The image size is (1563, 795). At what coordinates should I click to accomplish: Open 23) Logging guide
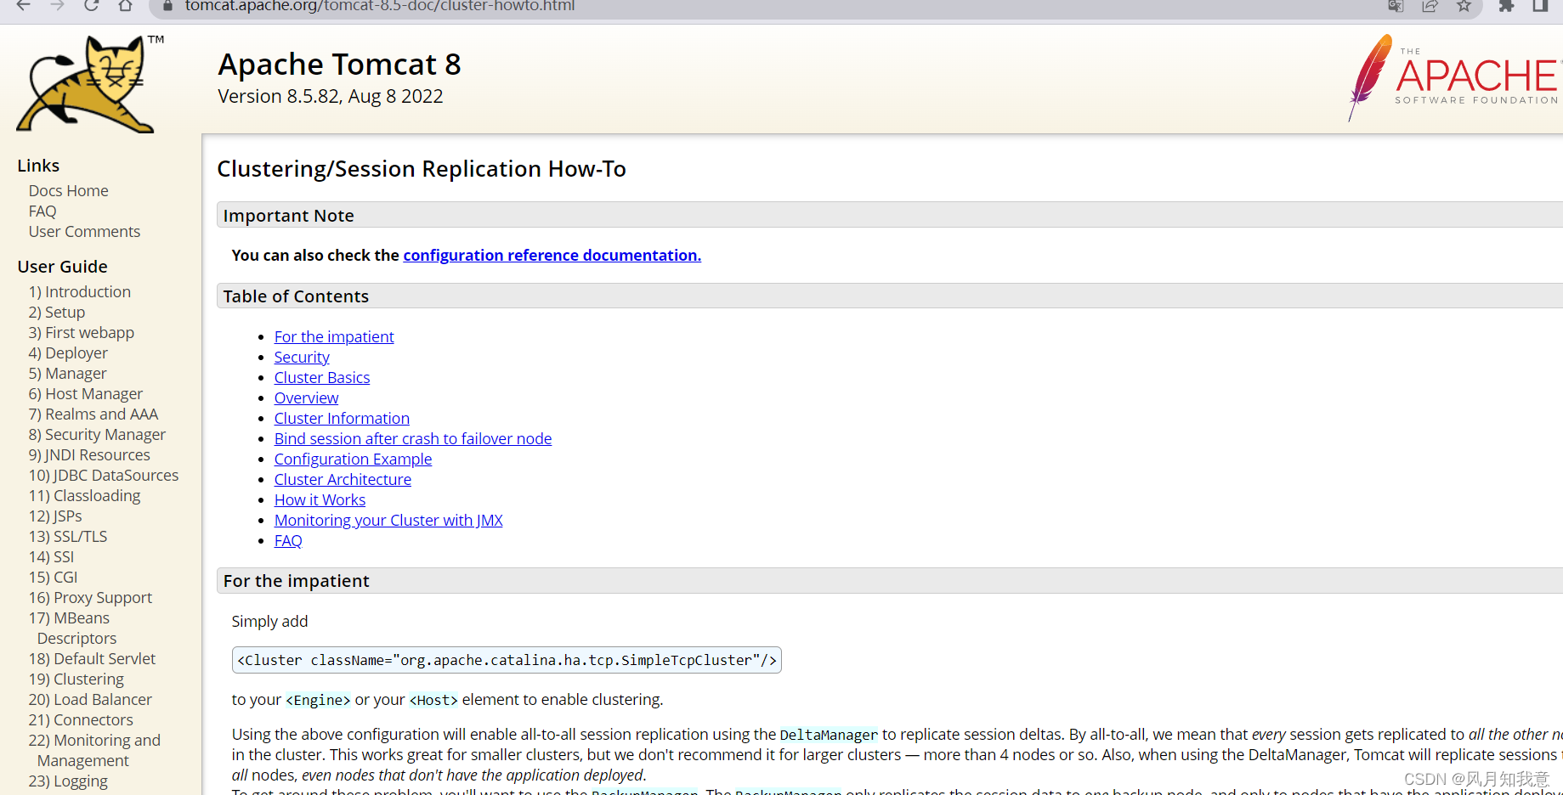[68, 781]
